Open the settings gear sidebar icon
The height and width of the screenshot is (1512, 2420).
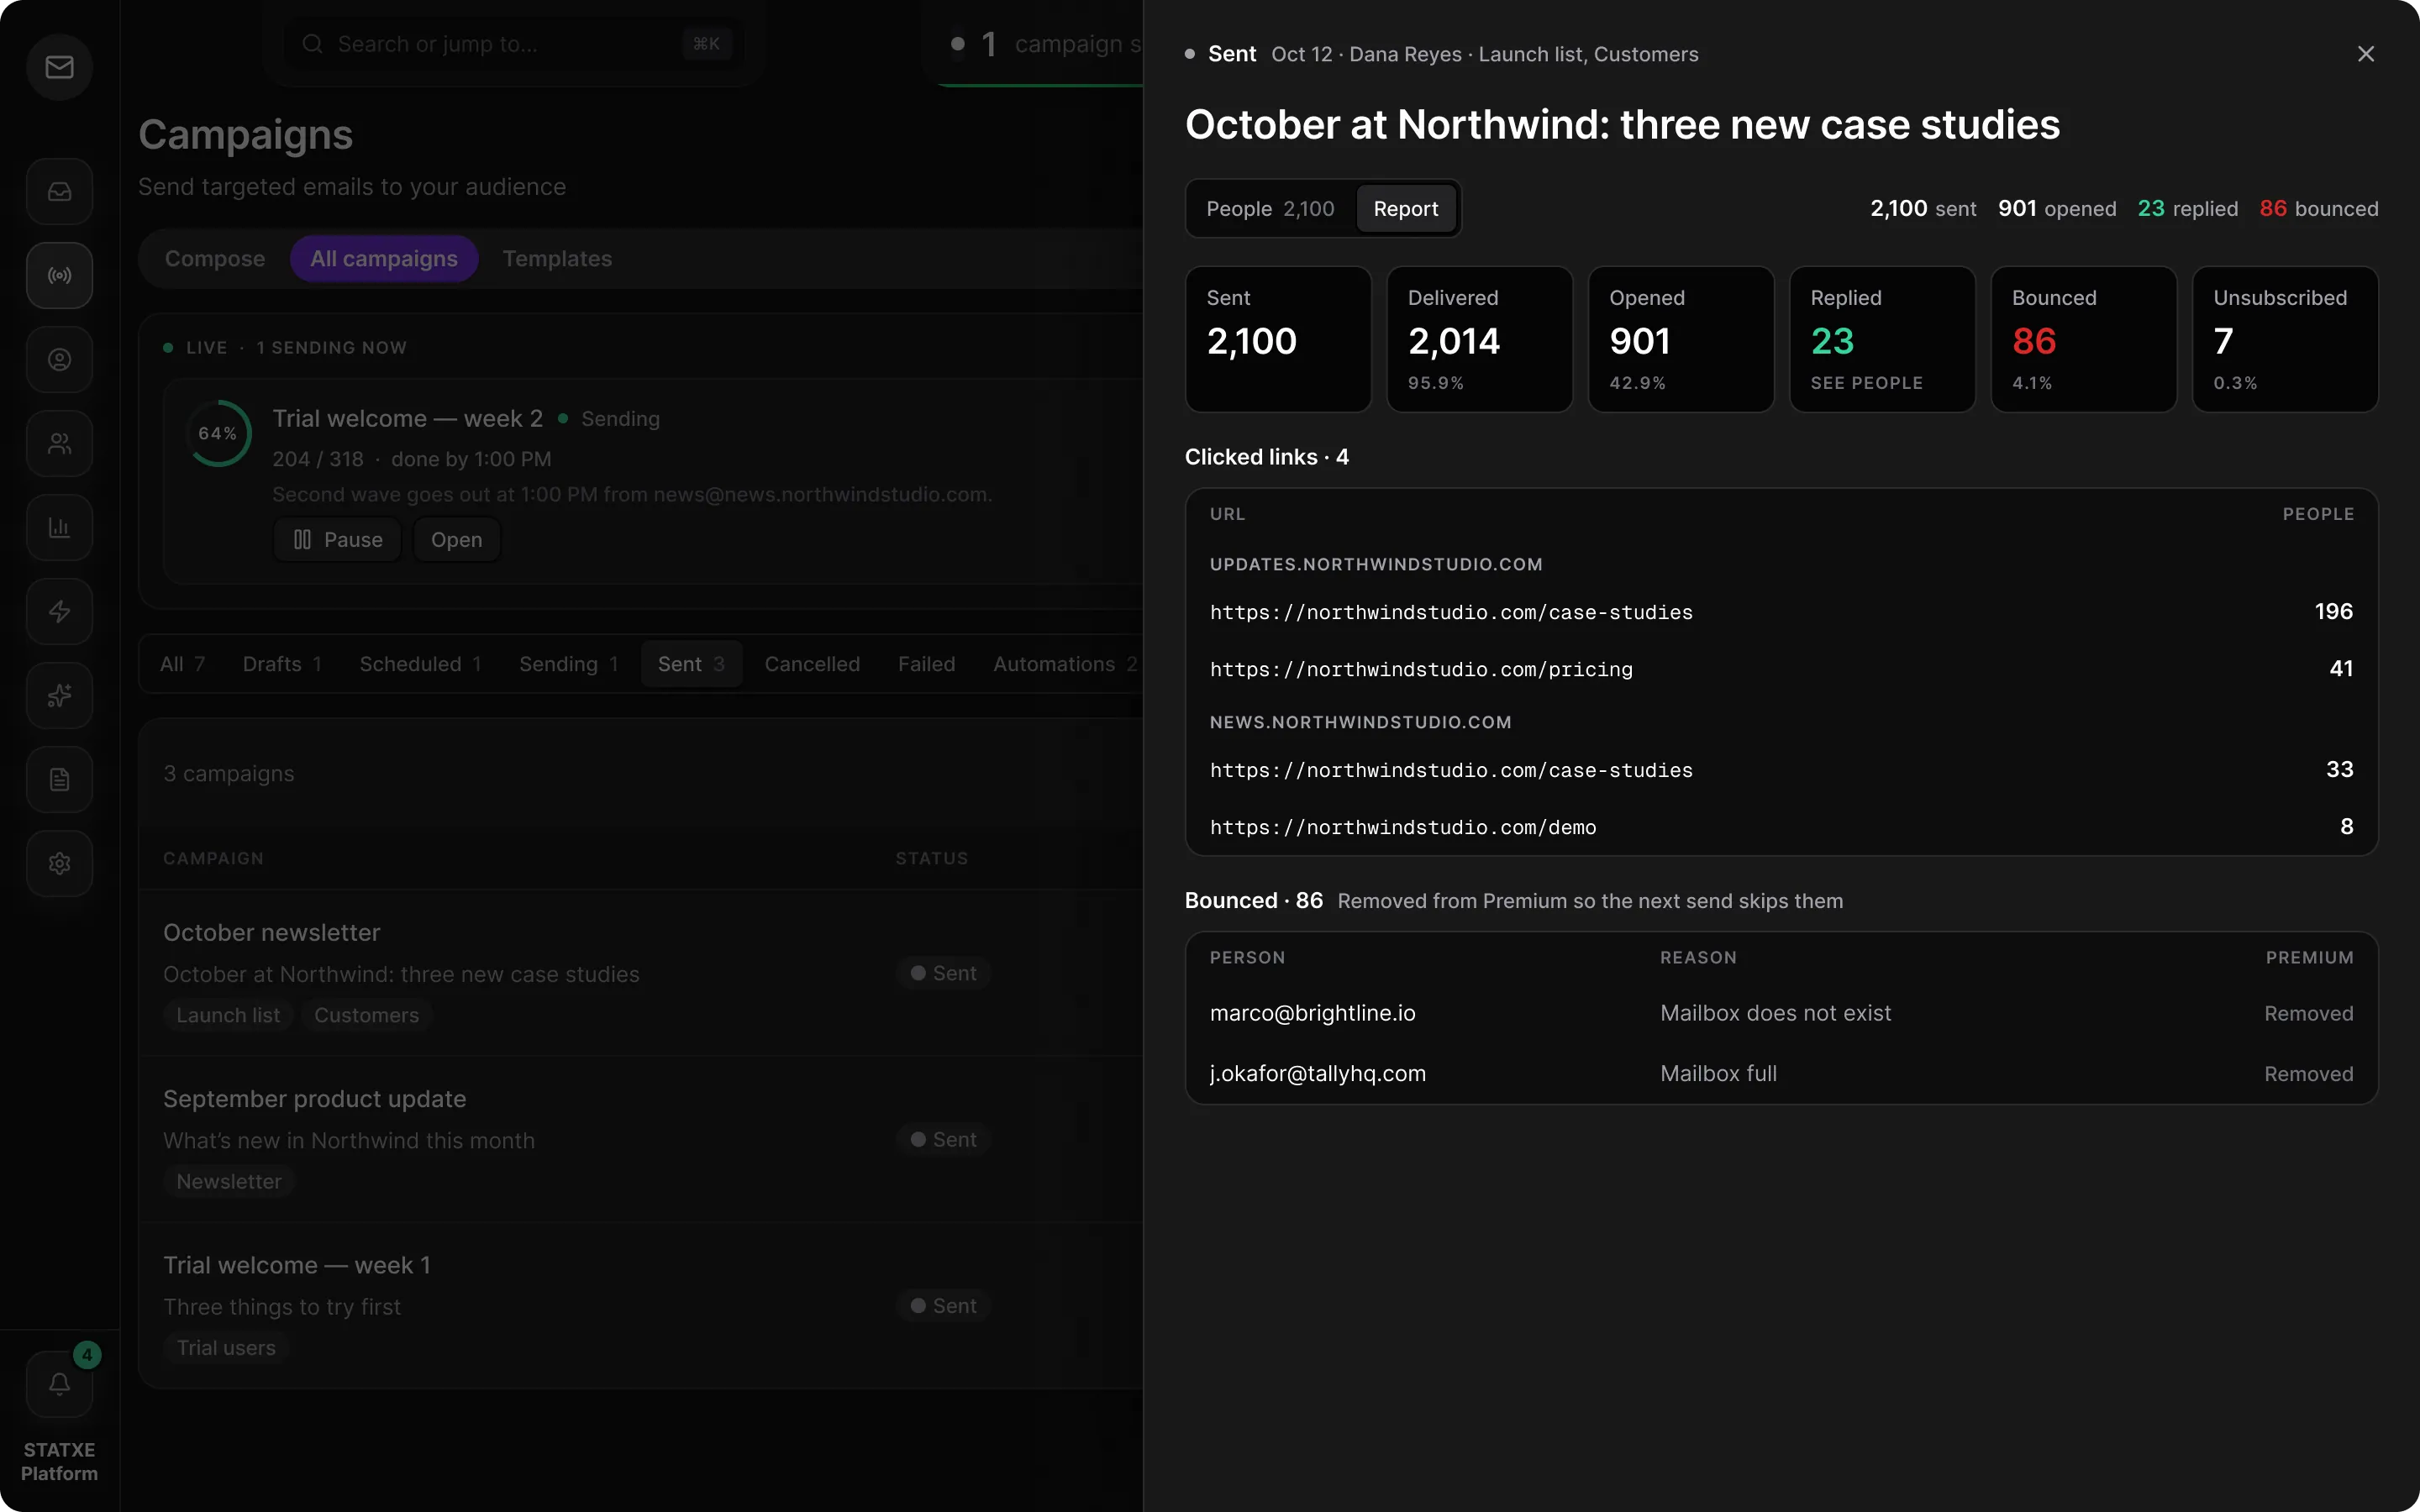click(x=59, y=864)
